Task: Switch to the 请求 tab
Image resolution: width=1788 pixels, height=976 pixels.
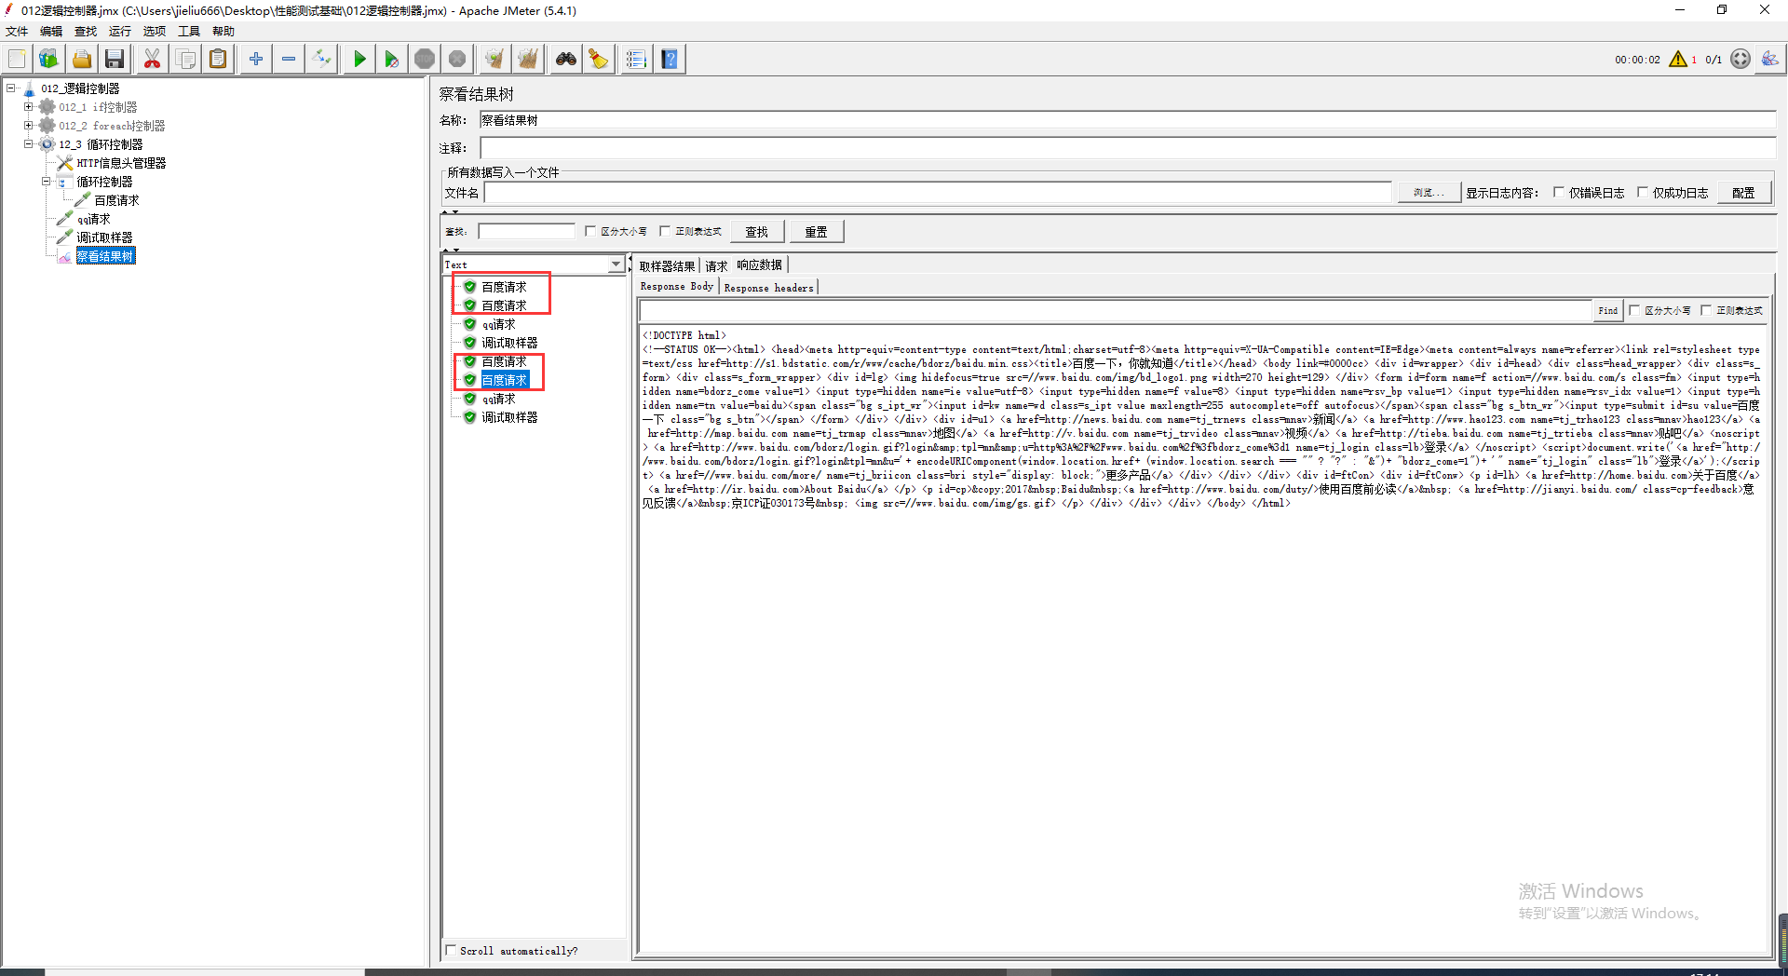Action: (x=716, y=265)
